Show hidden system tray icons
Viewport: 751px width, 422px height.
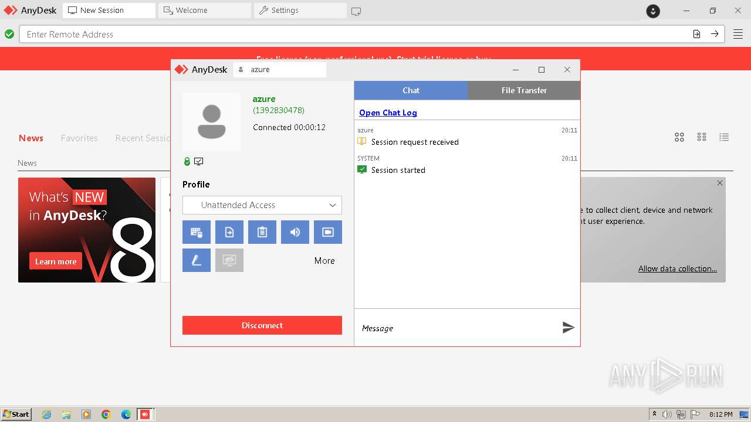pos(655,414)
